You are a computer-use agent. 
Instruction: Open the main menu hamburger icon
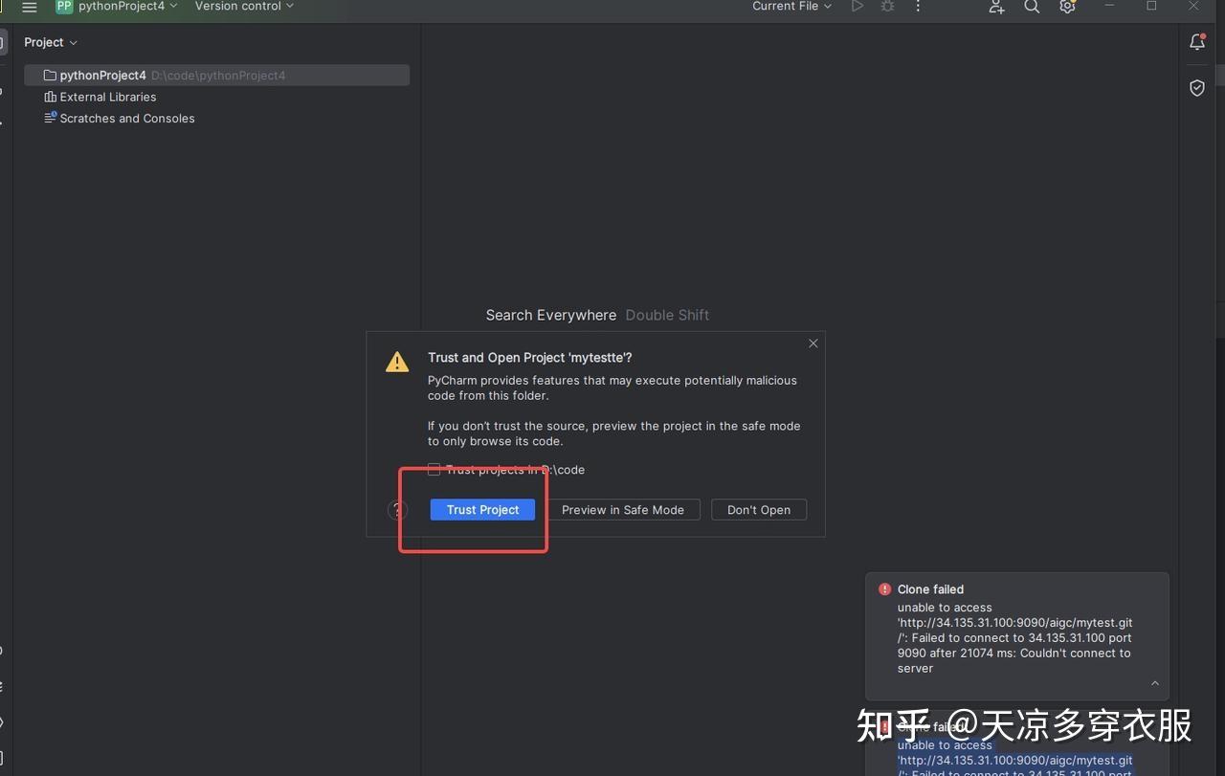30,6
